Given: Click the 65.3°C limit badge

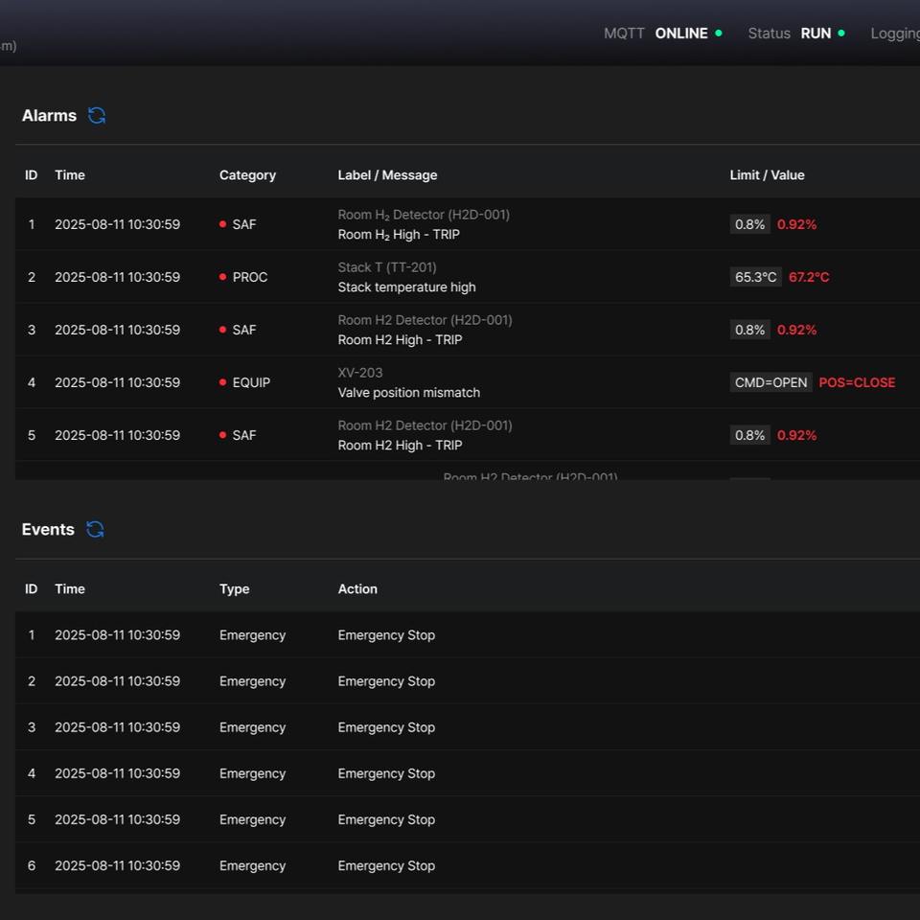Looking at the screenshot, I should [x=755, y=277].
